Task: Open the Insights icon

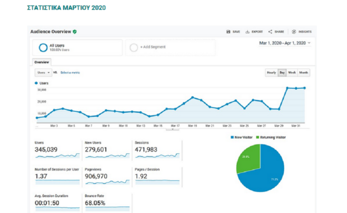Action: coord(294,32)
